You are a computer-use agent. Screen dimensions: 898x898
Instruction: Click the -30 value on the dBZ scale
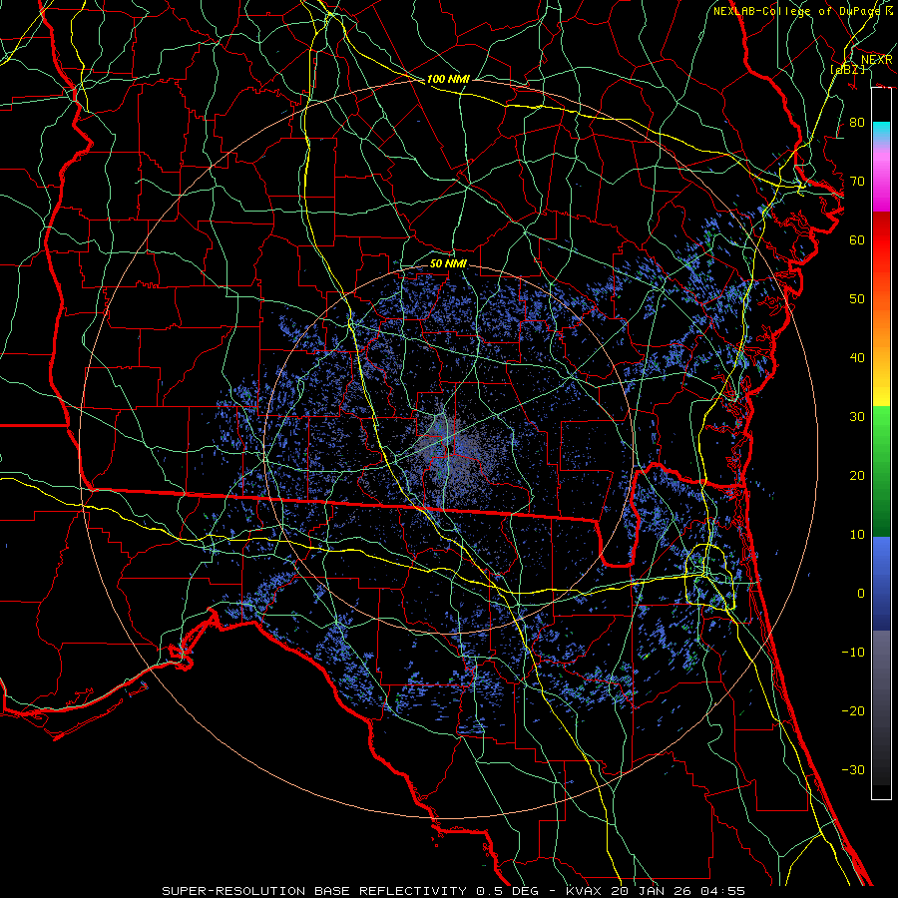853,769
